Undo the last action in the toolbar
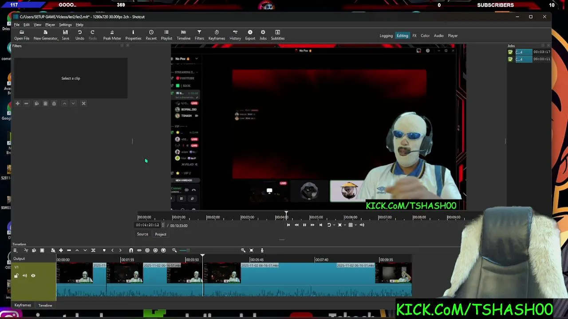Viewport: 568px width, 319px height. [x=80, y=35]
